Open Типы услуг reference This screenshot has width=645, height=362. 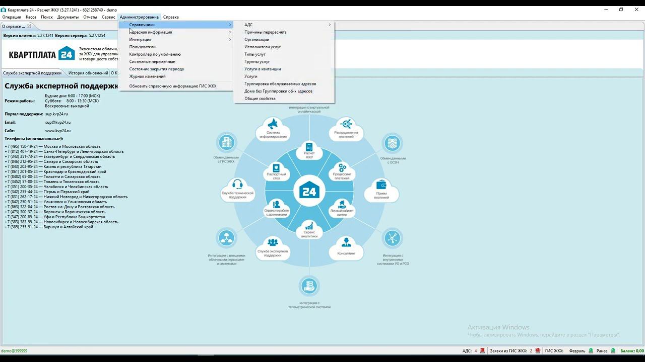(284, 54)
